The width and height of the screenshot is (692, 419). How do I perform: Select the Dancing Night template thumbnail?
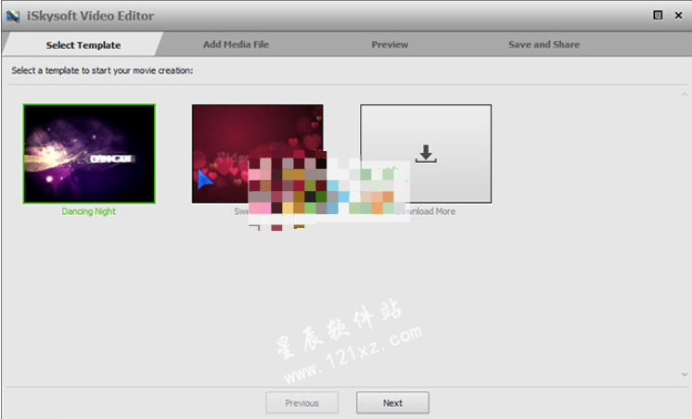point(89,153)
